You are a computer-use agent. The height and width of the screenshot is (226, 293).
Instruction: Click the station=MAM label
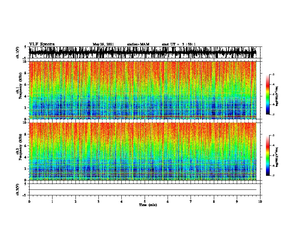click(x=138, y=44)
